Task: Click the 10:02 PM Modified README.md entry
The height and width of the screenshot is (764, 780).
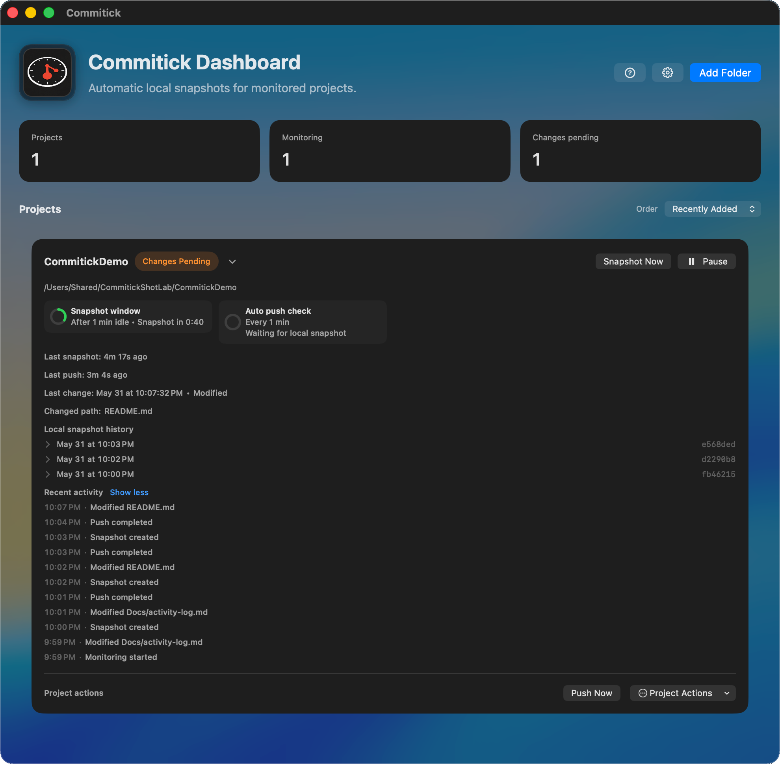Action: pyautogui.click(x=110, y=567)
